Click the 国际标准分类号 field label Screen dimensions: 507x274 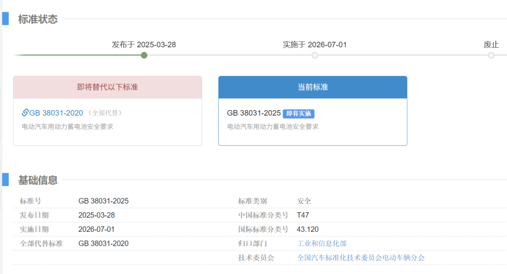click(x=263, y=230)
